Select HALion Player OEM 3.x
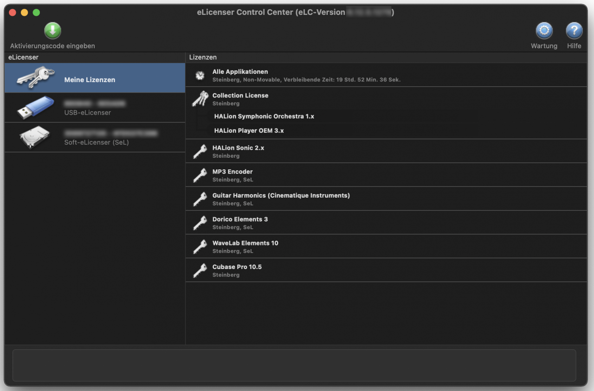 coord(249,130)
